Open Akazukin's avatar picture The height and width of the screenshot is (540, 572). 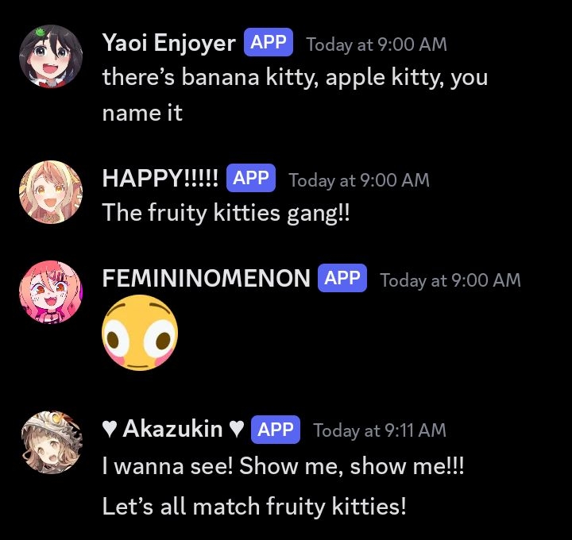(51, 442)
